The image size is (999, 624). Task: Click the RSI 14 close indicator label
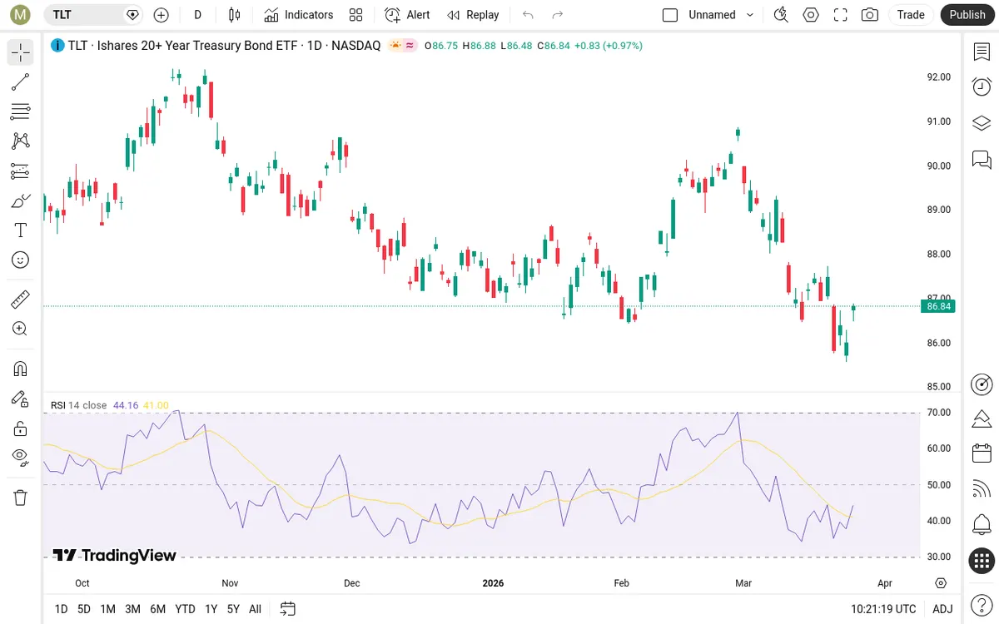click(x=78, y=405)
